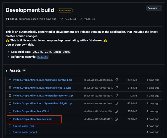The image size is (167, 138).
Task: Click the 42 MB size text
Action: 133,95
